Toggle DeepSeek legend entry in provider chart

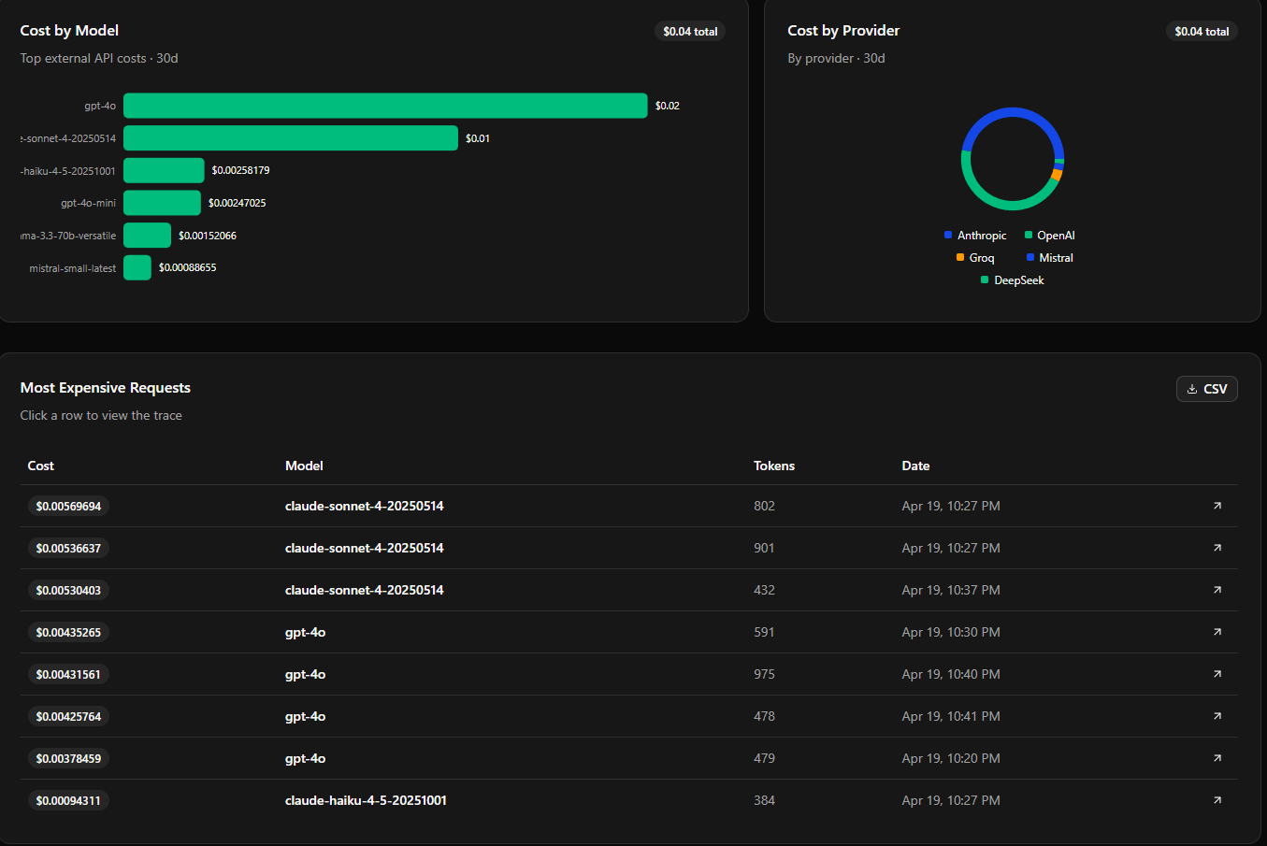pos(1012,280)
